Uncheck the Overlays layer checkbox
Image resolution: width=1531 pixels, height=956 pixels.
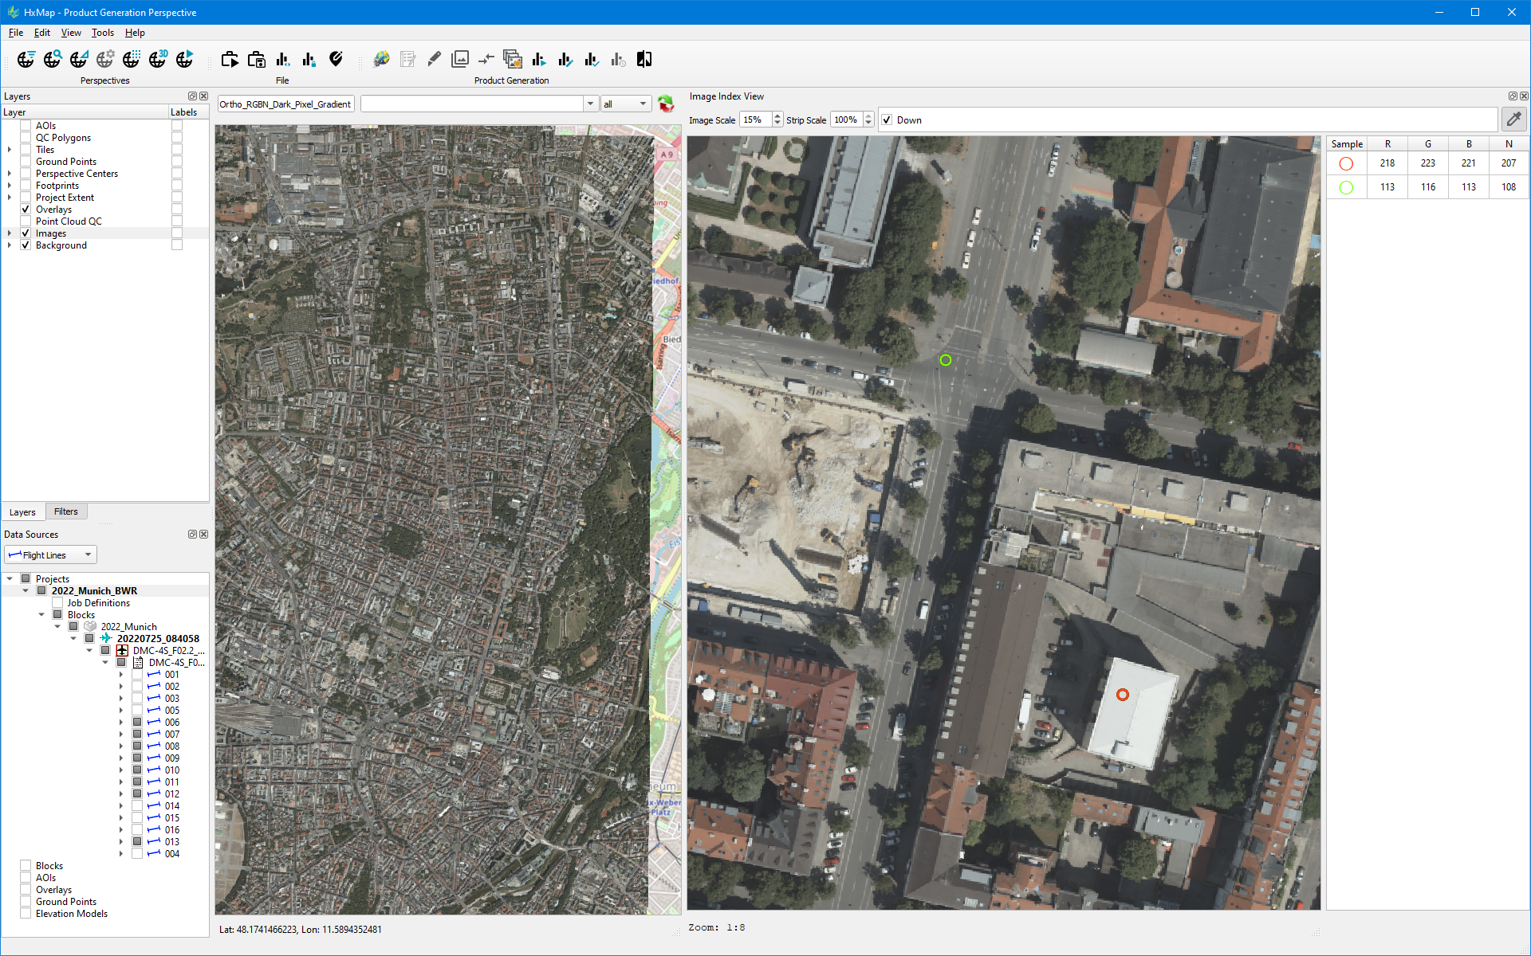(26, 210)
